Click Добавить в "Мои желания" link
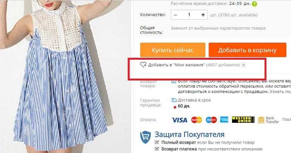This screenshot has height=153, width=291. (176, 65)
